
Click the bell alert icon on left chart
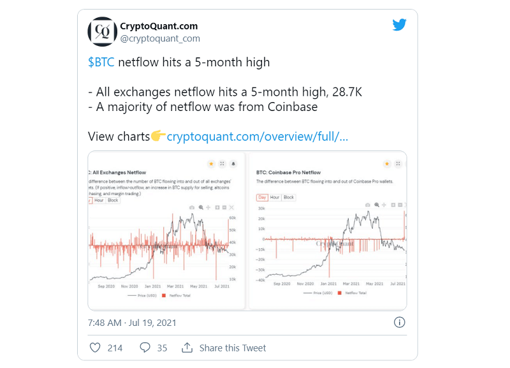233,164
